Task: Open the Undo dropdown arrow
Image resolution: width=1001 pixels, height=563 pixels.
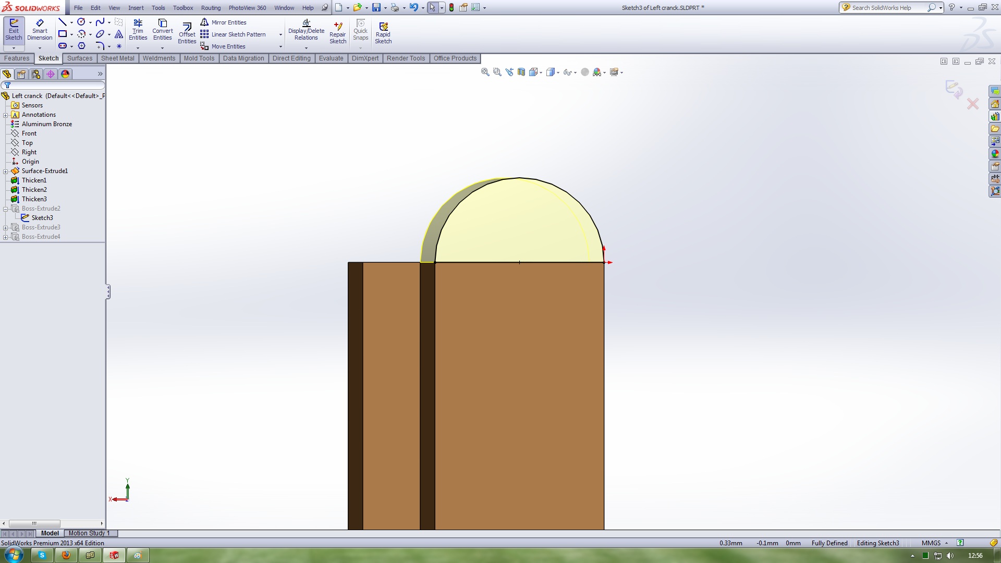Action: [x=423, y=8]
